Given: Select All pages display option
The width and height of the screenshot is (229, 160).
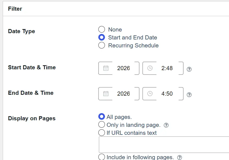Looking at the screenshot, I should click(x=102, y=117).
